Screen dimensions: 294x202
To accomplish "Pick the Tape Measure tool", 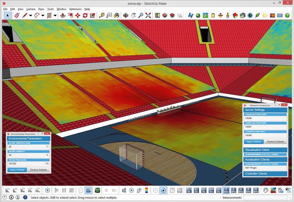I will (102, 15).
